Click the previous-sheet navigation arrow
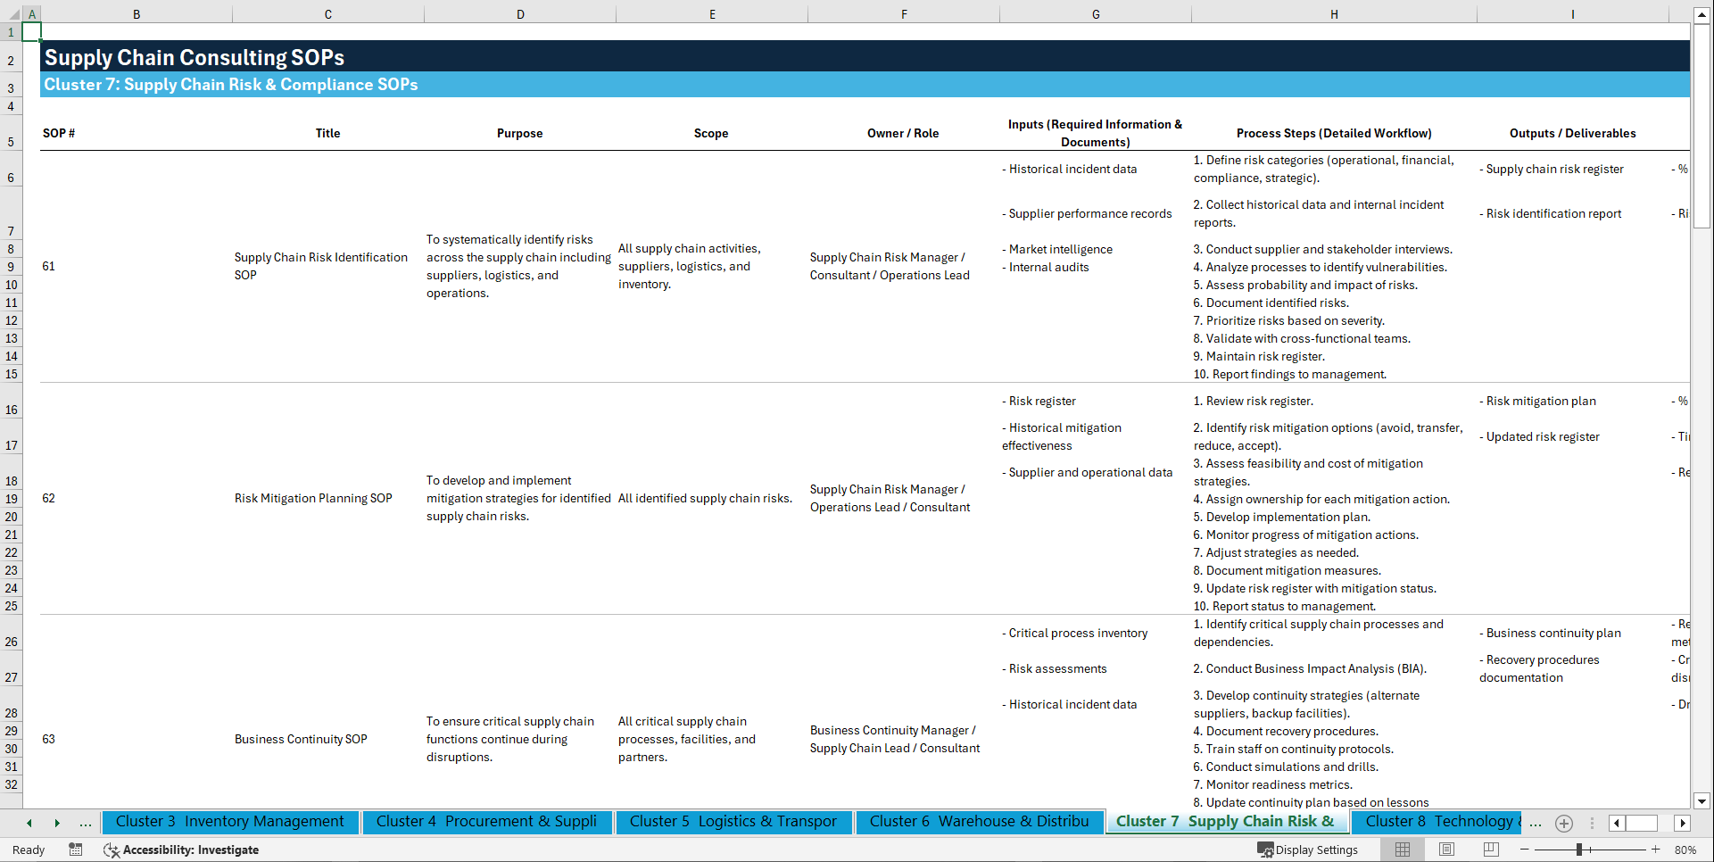 click(29, 823)
